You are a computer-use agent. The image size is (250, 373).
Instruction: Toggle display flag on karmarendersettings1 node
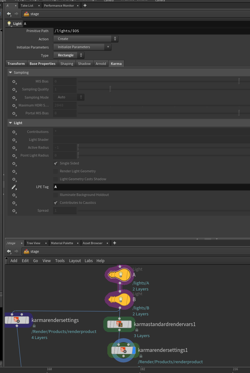click(134, 350)
